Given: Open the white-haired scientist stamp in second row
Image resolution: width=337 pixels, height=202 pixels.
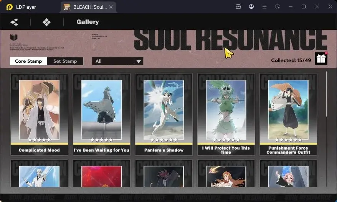Looking at the screenshot, I should coord(39,173).
